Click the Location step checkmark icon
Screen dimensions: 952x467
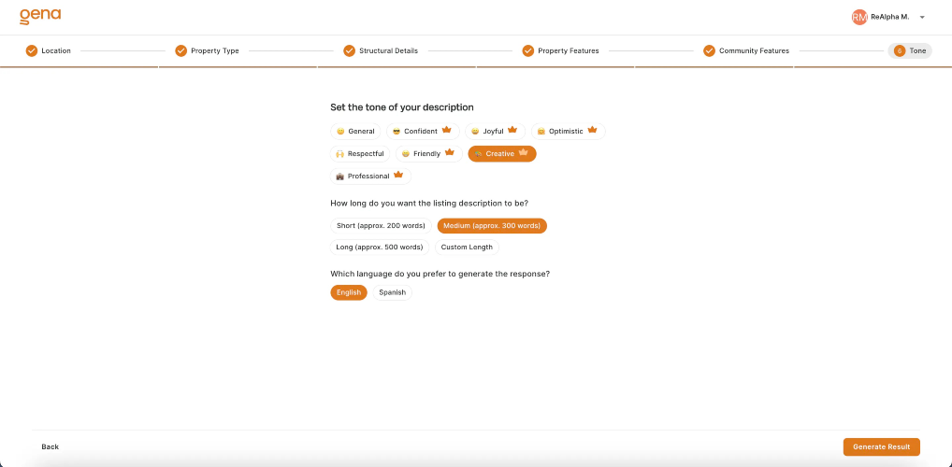click(x=32, y=51)
